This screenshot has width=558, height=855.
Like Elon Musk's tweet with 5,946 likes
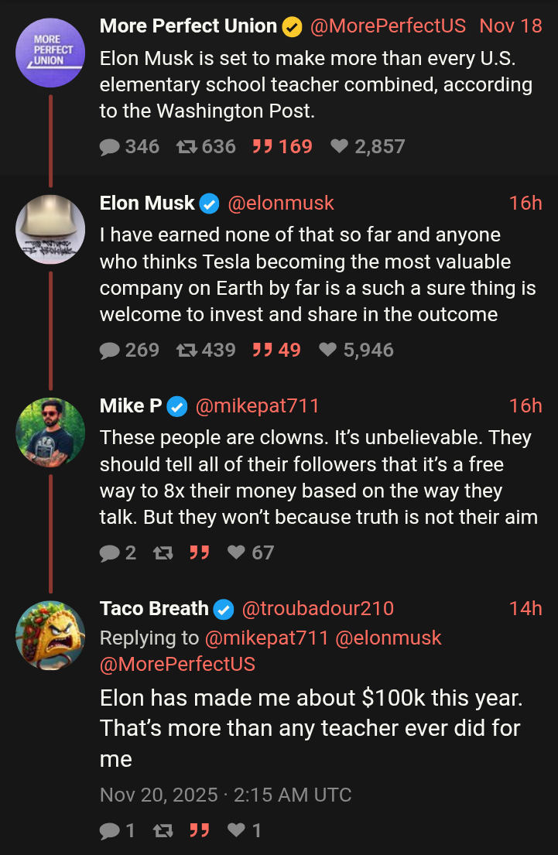coord(328,351)
